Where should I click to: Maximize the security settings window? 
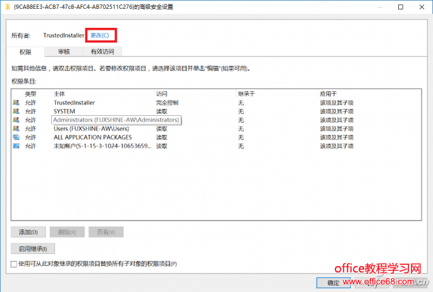pos(400,7)
